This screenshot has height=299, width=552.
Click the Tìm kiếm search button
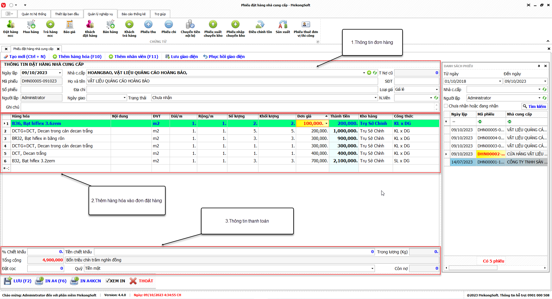click(534, 106)
